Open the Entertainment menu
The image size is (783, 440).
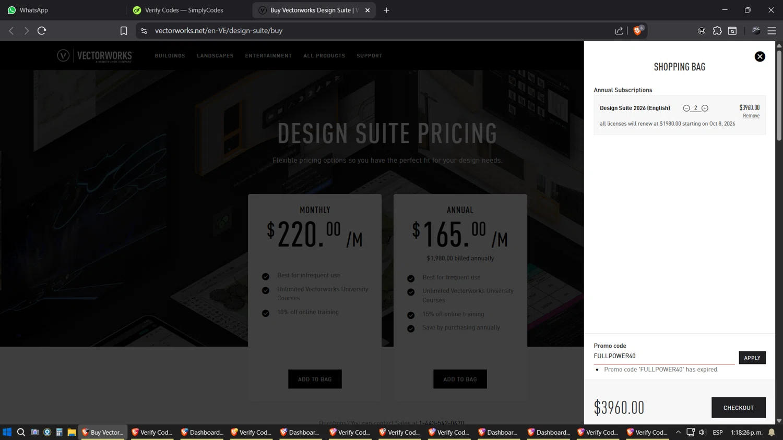[x=268, y=56]
